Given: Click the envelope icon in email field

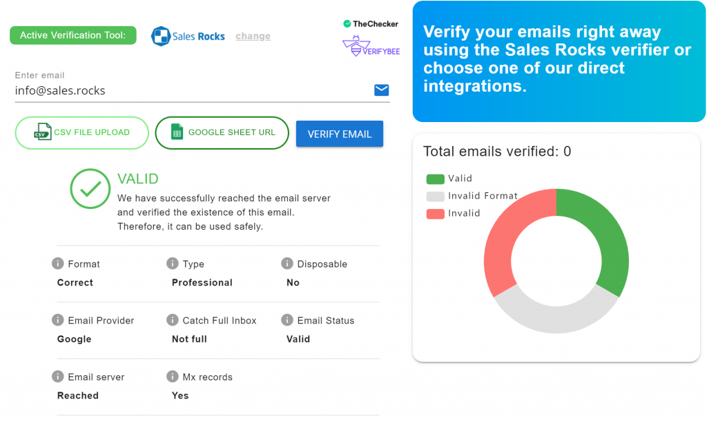Looking at the screenshot, I should pyautogui.click(x=381, y=90).
